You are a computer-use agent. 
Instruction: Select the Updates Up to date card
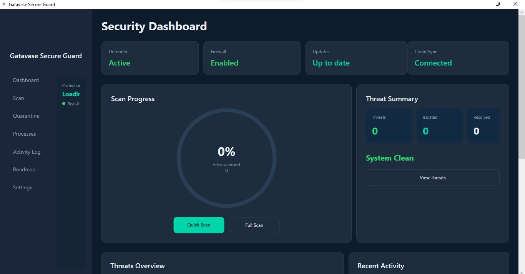click(356, 58)
